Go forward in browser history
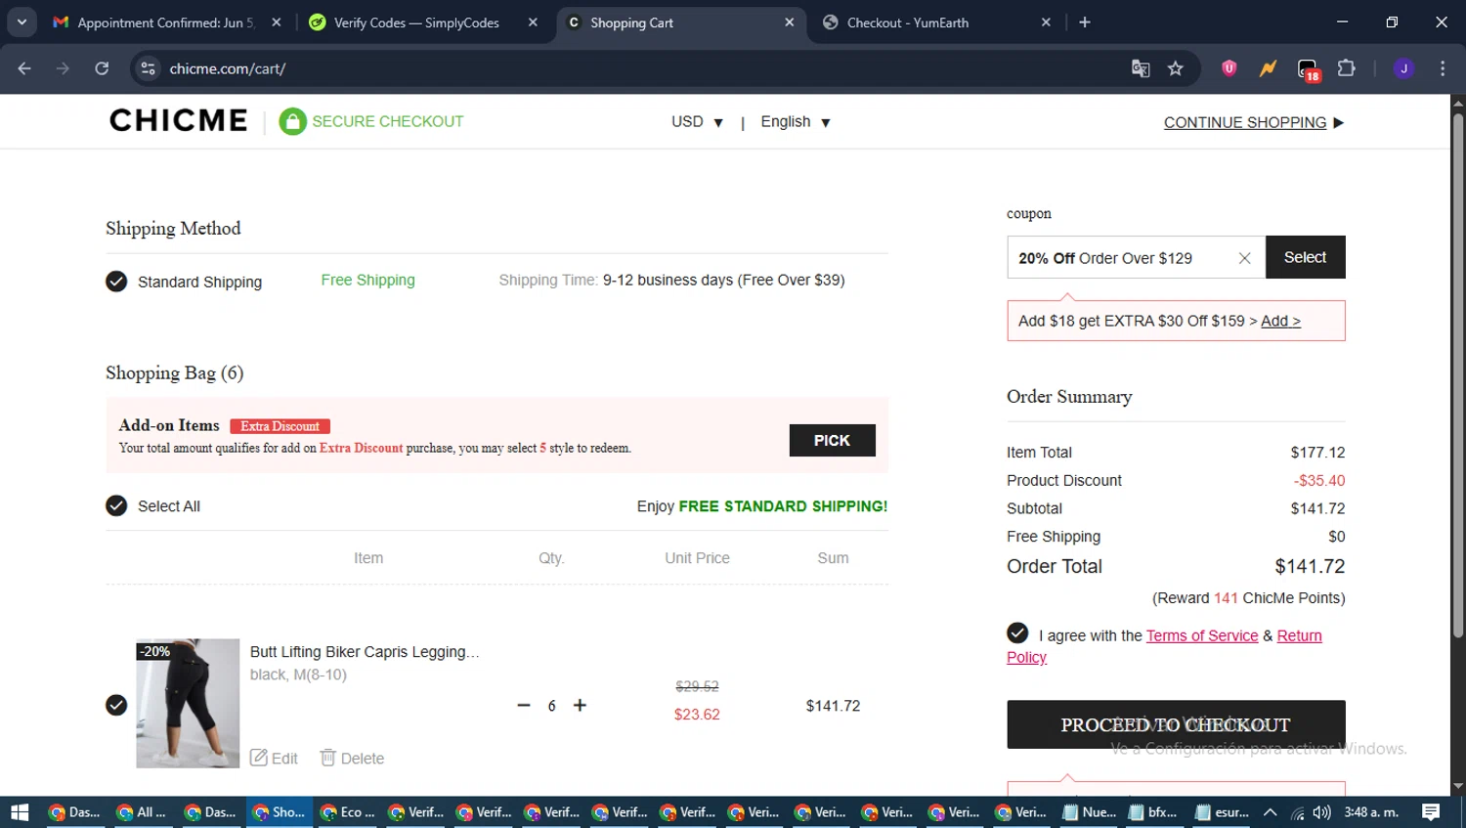Screen dimensions: 1466x828 click(x=63, y=68)
